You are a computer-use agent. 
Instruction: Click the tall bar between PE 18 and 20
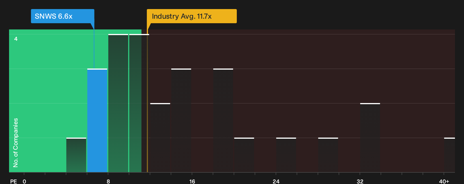click(223, 120)
